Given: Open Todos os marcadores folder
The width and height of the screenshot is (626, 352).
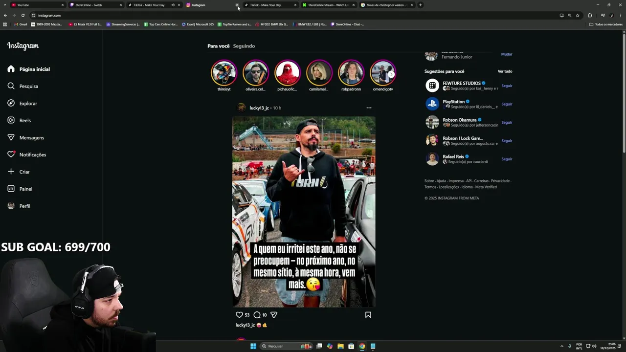Looking at the screenshot, I should (605, 24).
